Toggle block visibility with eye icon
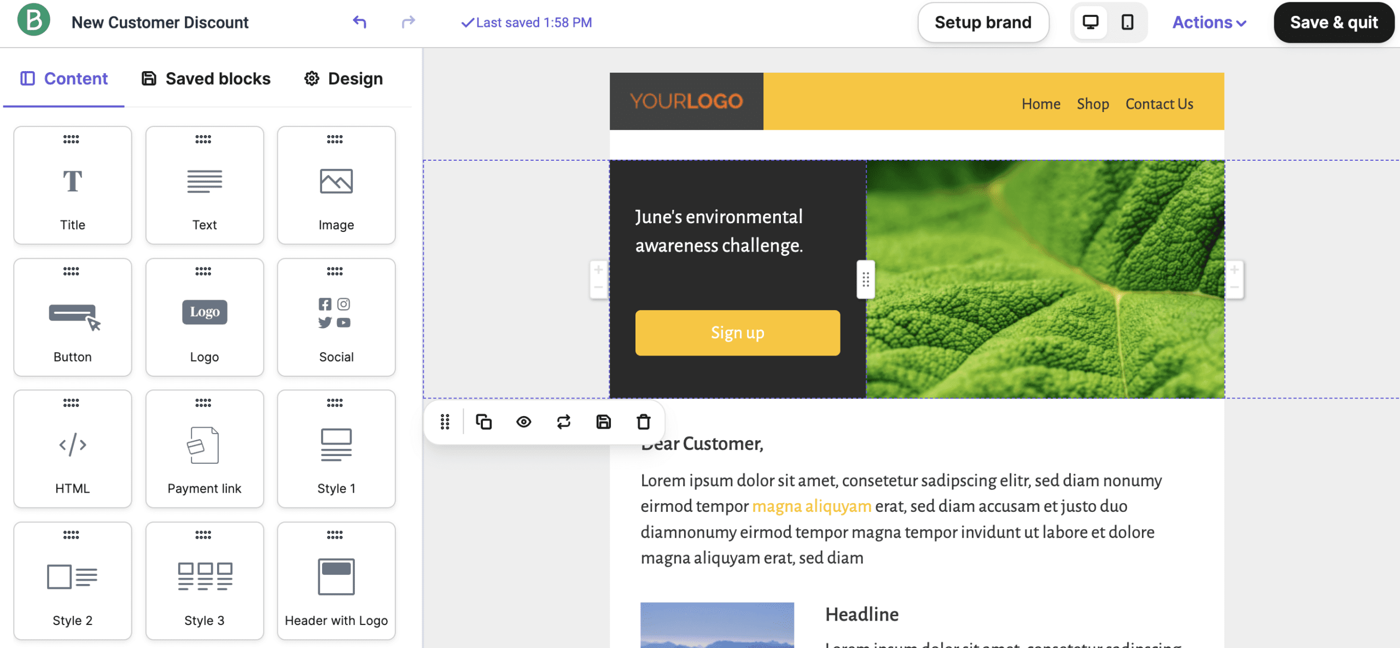1400x648 pixels. (524, 422)
